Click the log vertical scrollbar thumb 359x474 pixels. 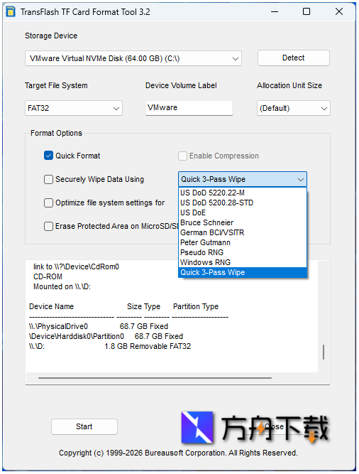point(324,352)
